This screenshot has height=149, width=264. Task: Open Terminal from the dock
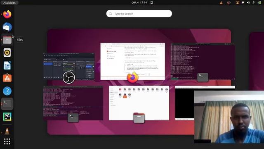point(7,104)
